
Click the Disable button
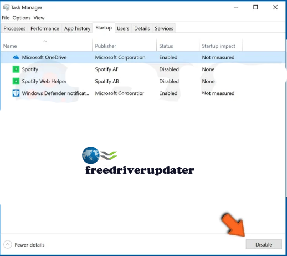click(264, 244)
